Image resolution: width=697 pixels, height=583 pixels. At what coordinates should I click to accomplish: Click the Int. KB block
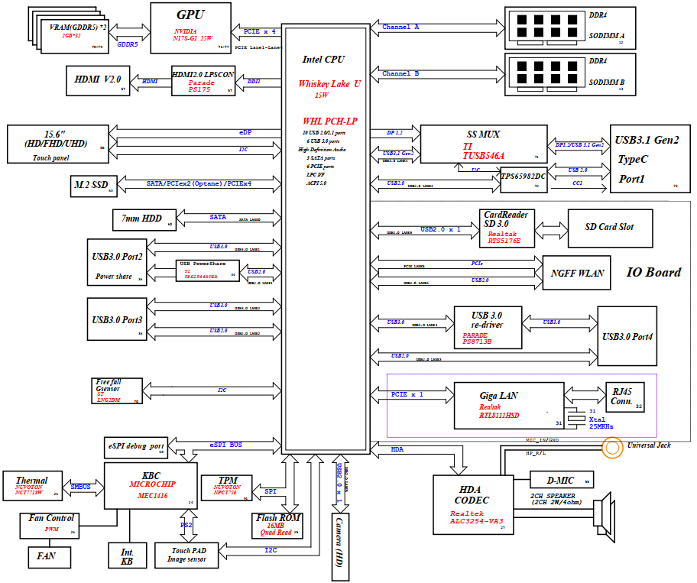128,555
